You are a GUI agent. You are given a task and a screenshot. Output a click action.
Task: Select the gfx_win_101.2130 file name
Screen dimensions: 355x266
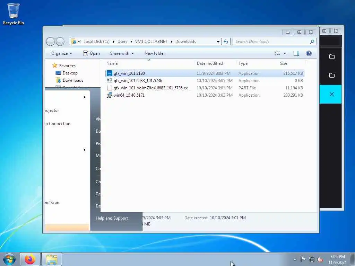tap(129, 73)
